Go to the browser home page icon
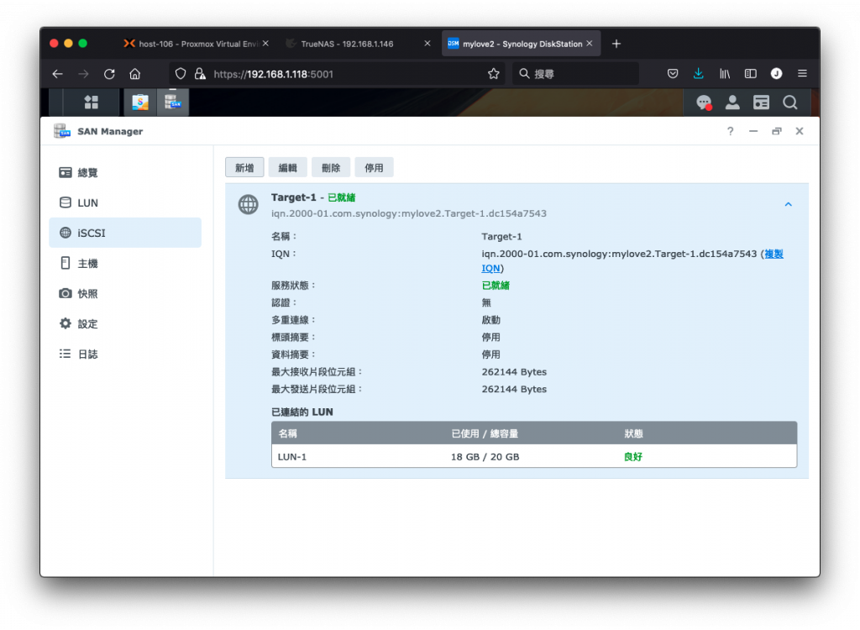 [135, 74]
